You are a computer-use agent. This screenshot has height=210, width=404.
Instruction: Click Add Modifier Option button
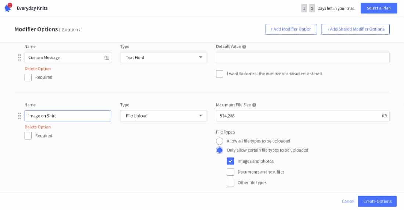[x=291, y=29]
